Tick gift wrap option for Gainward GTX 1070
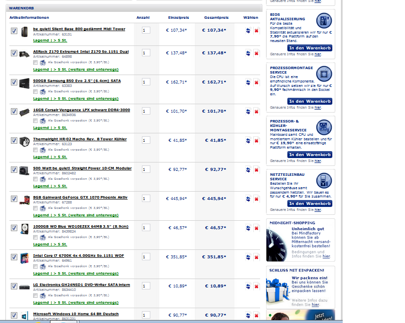The height and width of the screenshot is (323, 405). [36, 208]
